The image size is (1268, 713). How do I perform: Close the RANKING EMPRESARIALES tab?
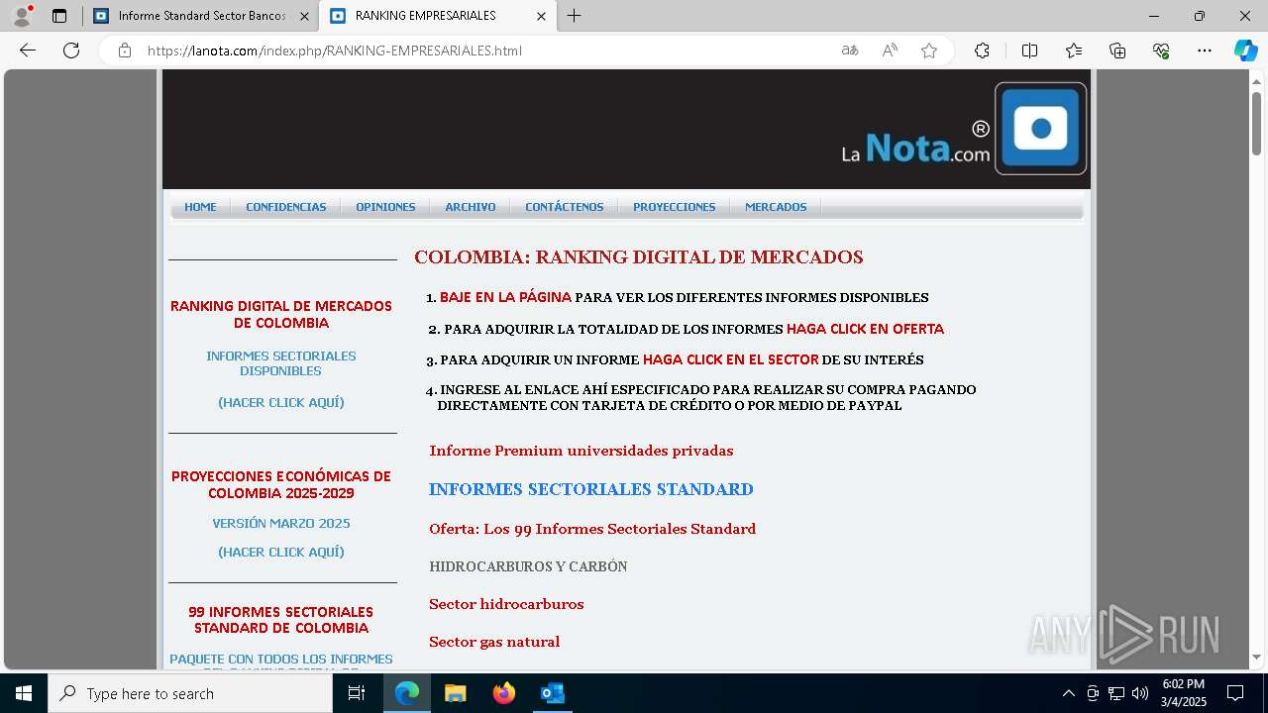coord(541,16)
